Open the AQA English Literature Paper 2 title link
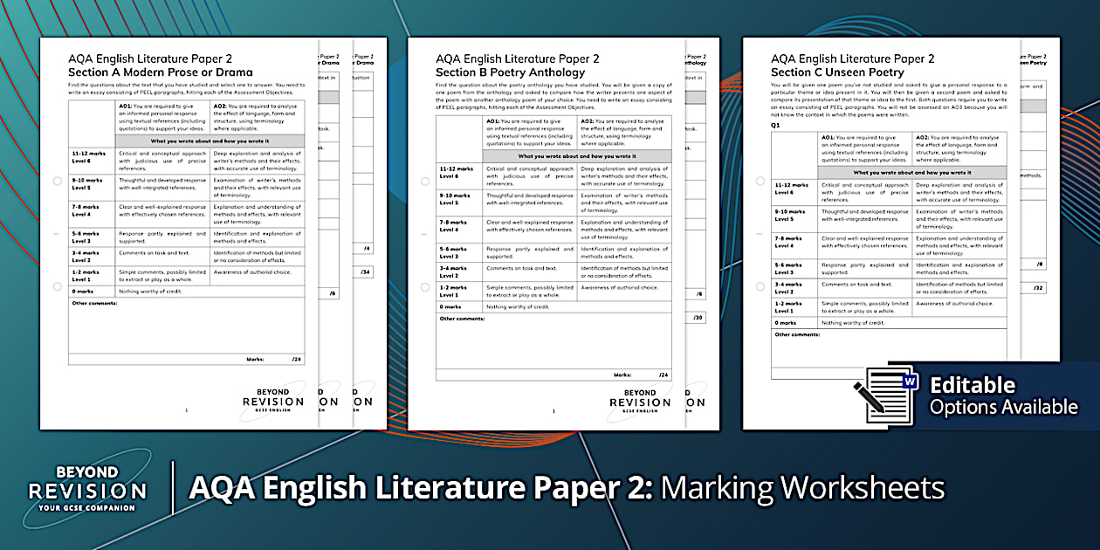Viewport: 1100px width, 550px height. pyautogui.click(x=148, y=58)
